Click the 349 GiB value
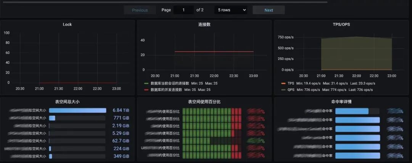The image size is (412, 163). tap(121, 156)
